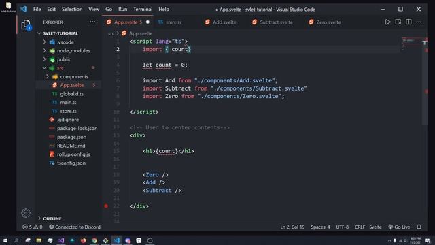Select the App.svelte tab
435x245 pixels.
coord(126,22)
